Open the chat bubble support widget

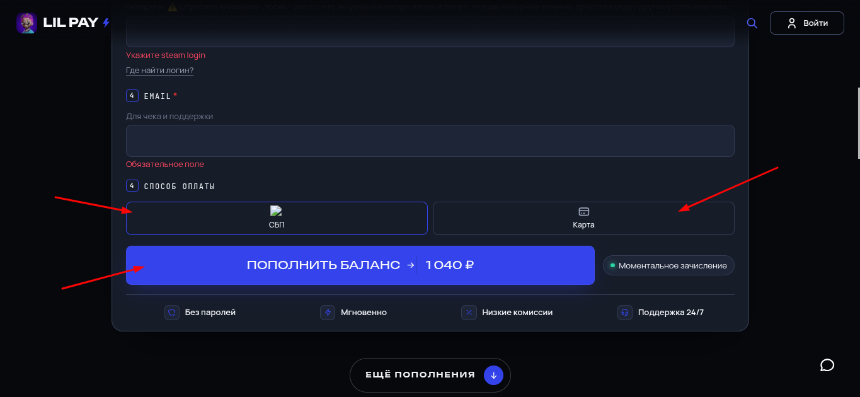[x=827, y=365]
